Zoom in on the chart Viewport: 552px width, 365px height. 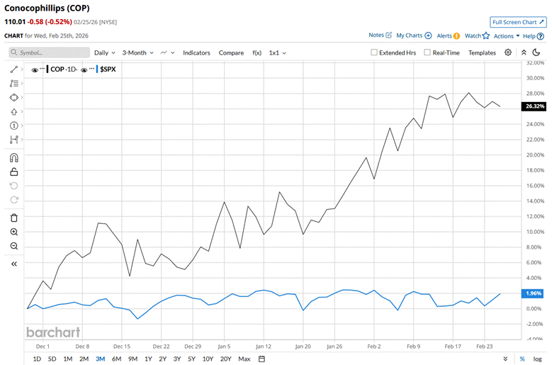pos(14,232)
